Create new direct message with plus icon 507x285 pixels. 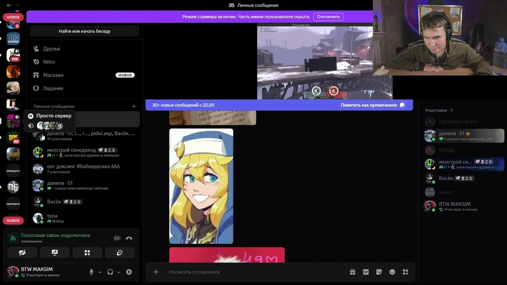click(x=134, y=106)
